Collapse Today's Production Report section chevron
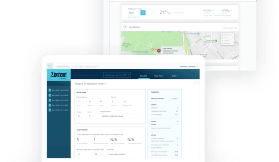Screen dimensions: 279x162 [196, 82]
